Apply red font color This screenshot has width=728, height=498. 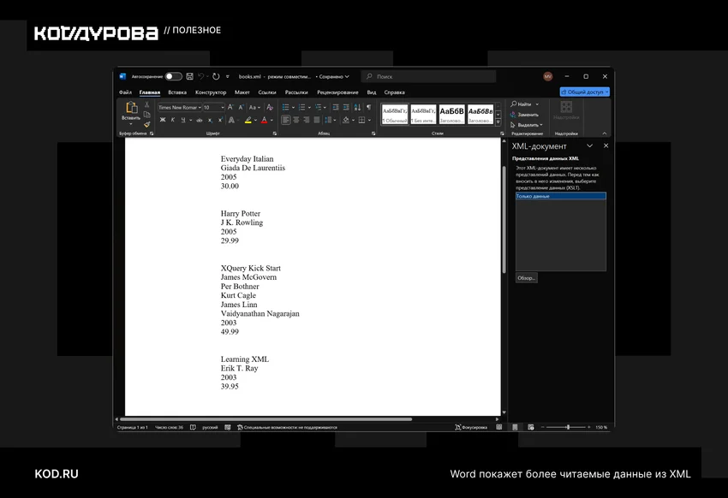264,120
